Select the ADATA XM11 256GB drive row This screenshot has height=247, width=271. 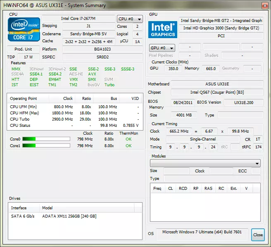(x=75, y=216)
